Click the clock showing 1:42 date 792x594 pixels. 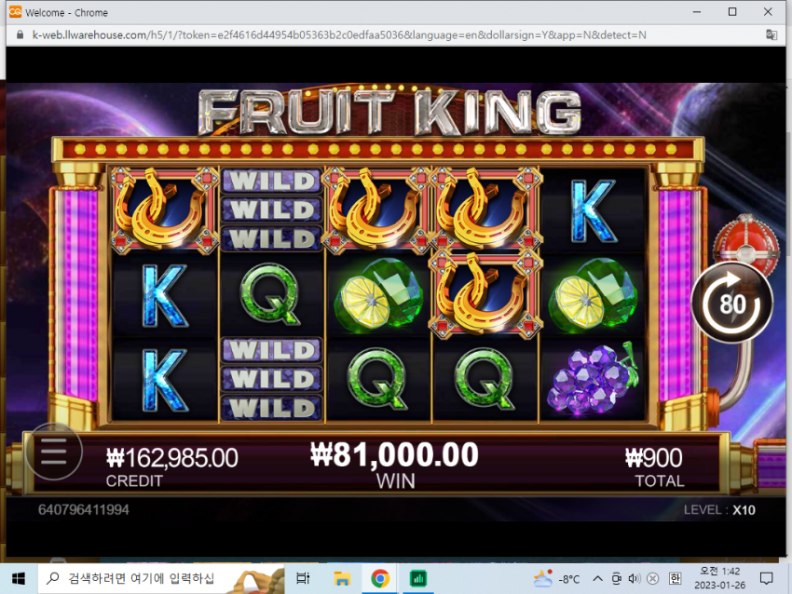coord(719,578)
